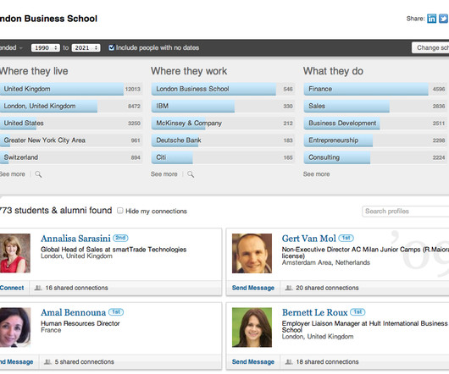Check Hide my connections box
Screen dimensions: 449x374
pos(120,211)
